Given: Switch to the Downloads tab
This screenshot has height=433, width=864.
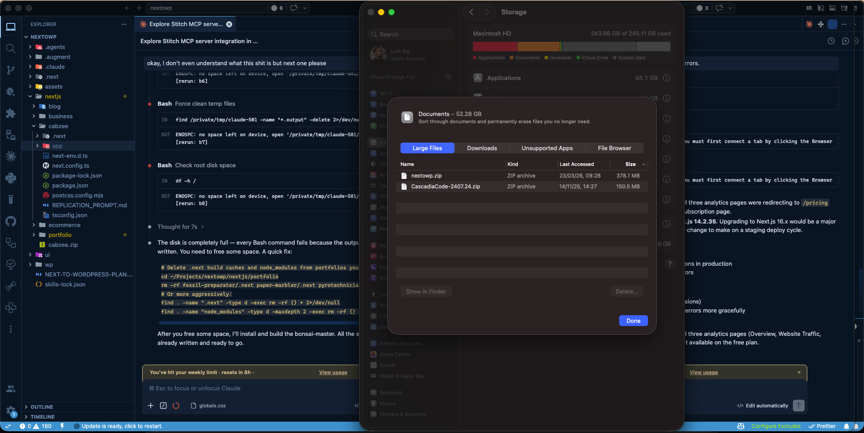Looking at the screenshot, I should coord(481,148).
